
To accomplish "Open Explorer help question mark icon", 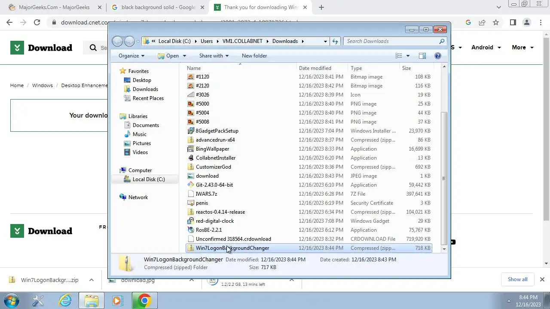I will [x=438, y=56].
